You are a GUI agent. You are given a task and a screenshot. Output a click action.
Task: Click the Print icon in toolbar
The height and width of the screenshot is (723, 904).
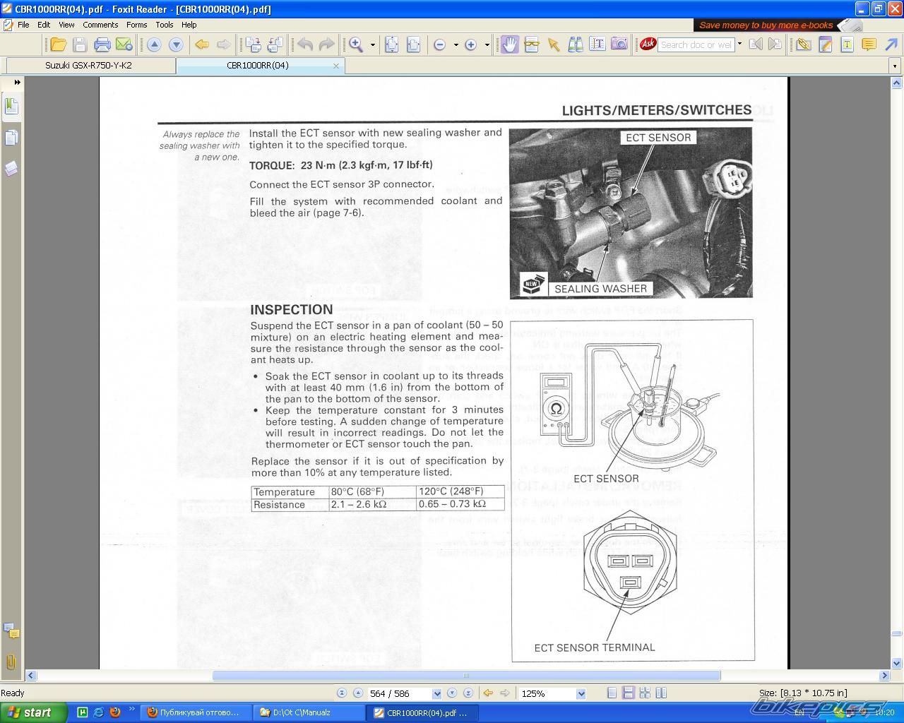[x=102, y=44]
